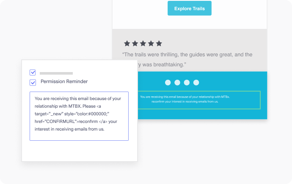Toggle the checkbox beside the gray placeholder bar

point(33,72)
